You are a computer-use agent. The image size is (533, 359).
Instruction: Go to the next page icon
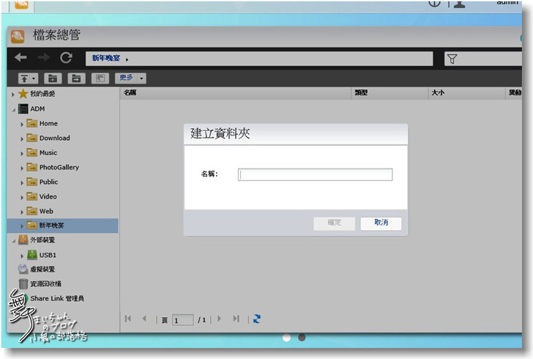point(219,319)
